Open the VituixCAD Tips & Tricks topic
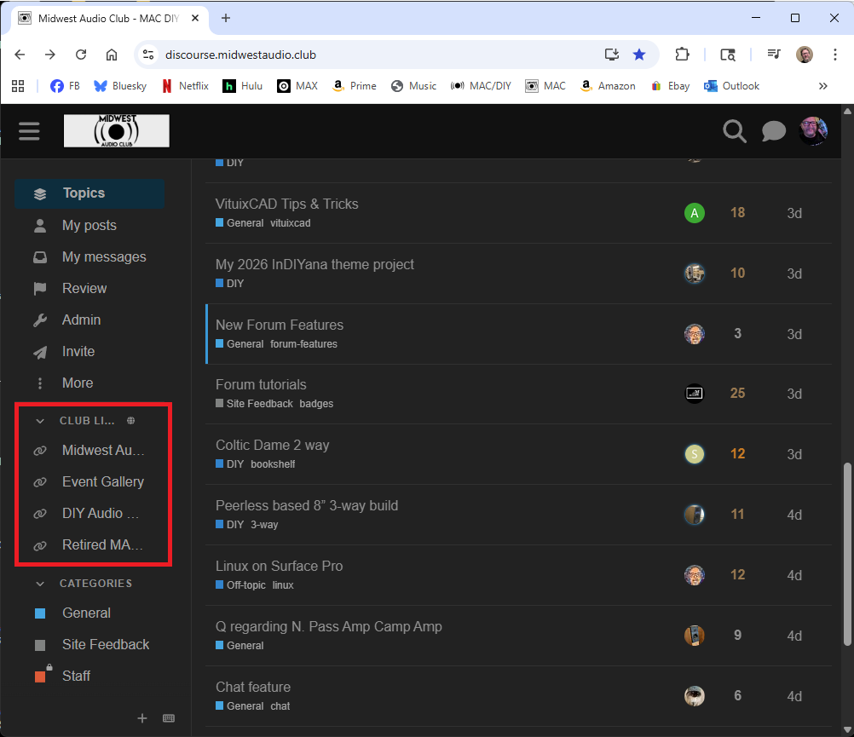The image size is (854, 737). 286,204
